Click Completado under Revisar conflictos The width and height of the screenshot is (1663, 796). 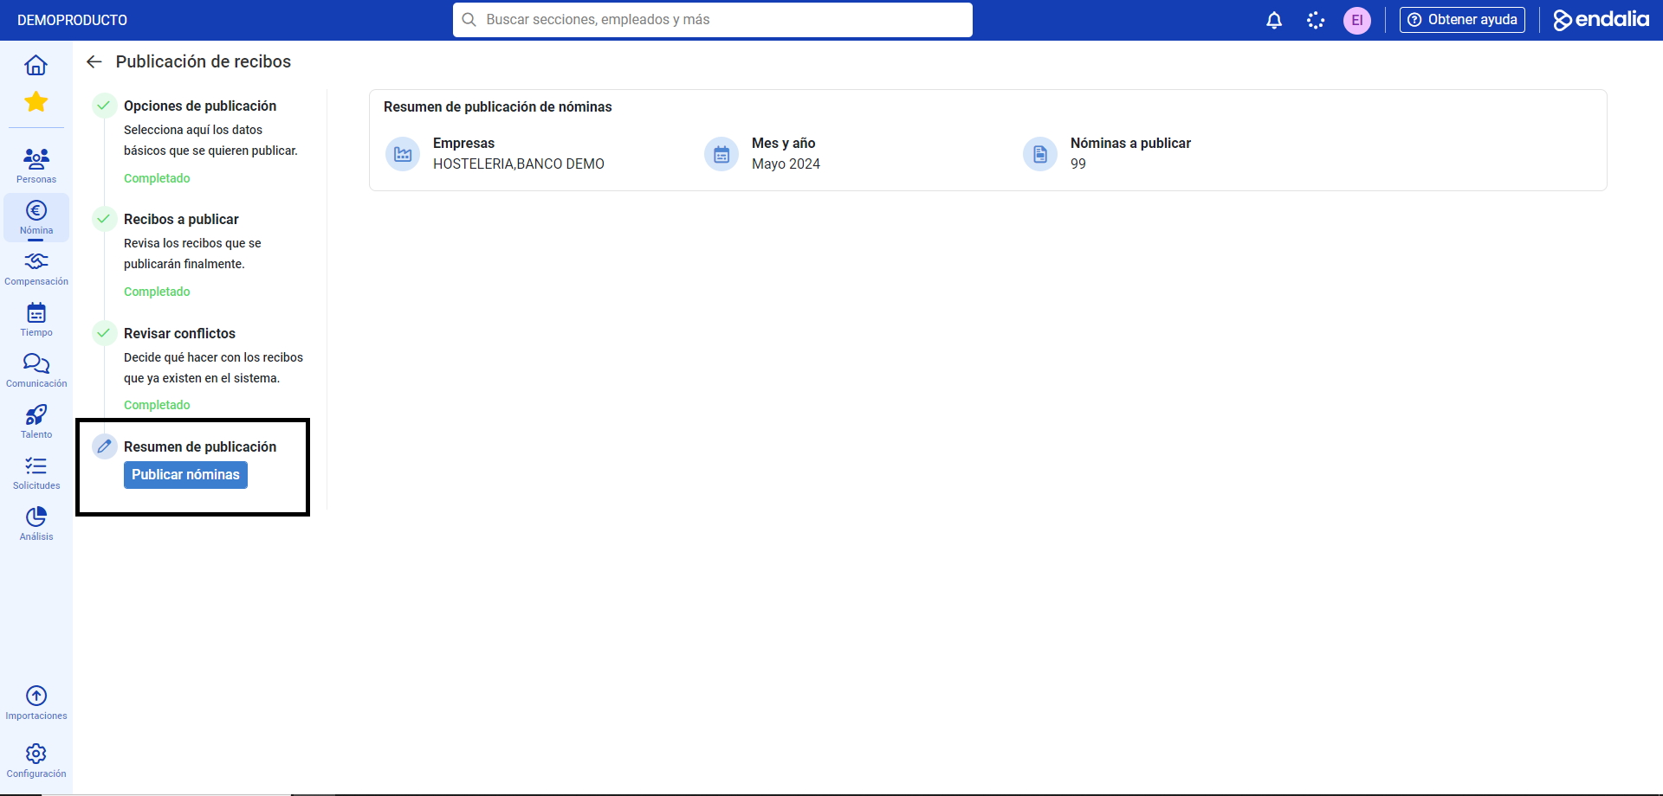tap(157, 405)
